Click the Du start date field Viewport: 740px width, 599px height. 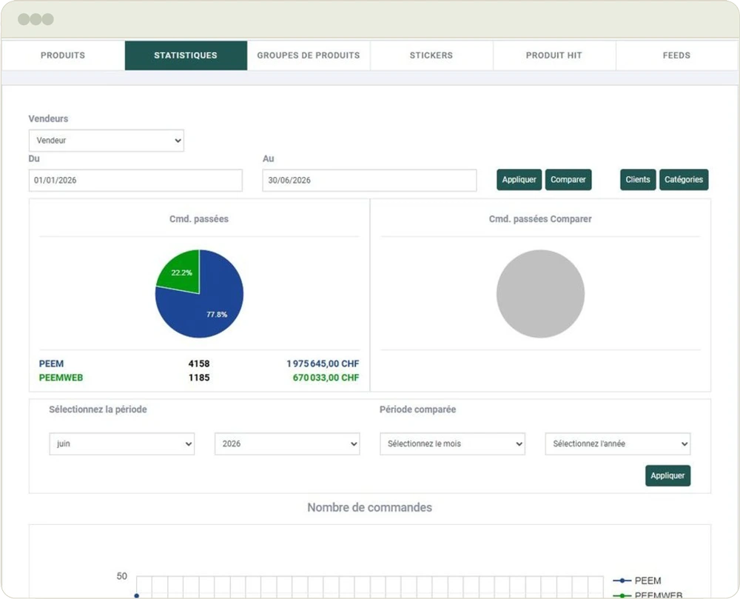pos(135,181)
